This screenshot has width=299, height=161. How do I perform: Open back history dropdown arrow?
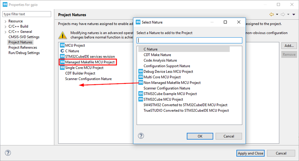click(277, 14)
